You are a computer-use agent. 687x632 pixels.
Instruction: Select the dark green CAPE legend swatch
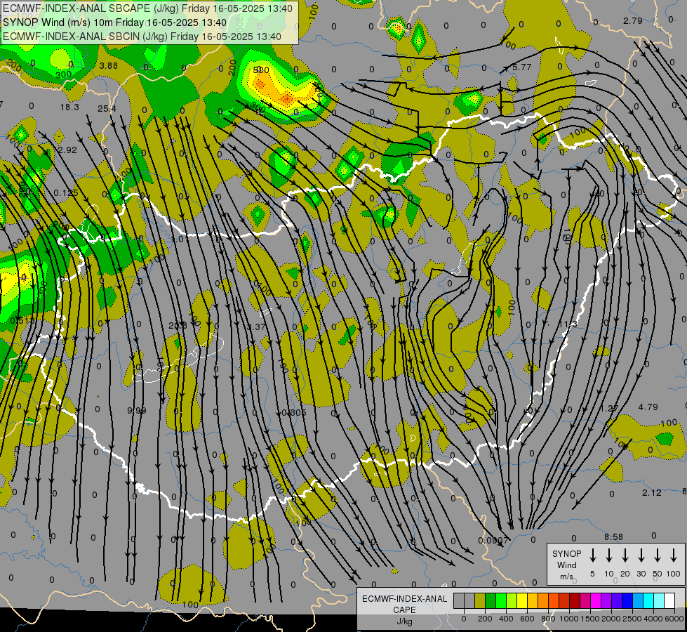pyautogui.click(x=491, y=601)
